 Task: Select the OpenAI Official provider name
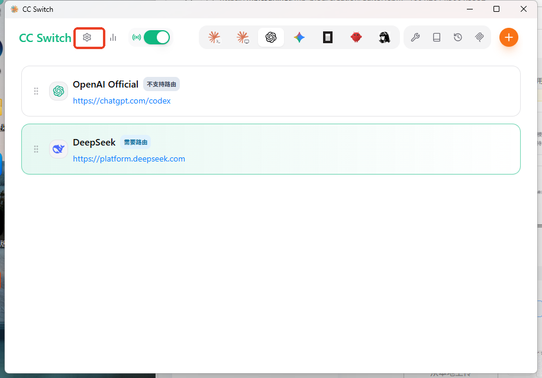tap(105, 85)
